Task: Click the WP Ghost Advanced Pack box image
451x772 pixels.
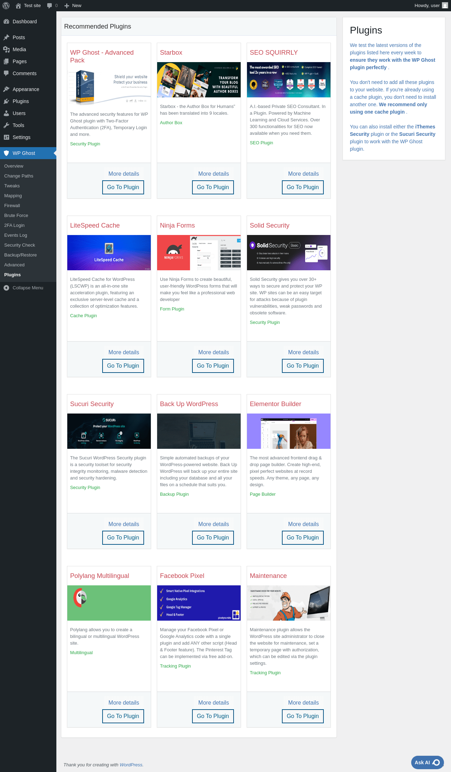Action: 109,88
